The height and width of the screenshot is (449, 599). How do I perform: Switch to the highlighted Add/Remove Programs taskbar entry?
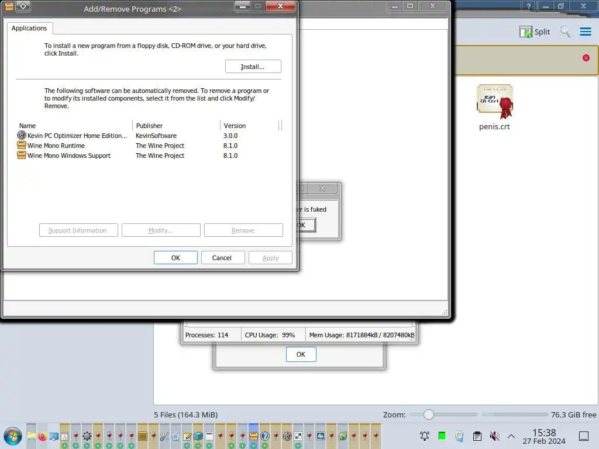[x=254, y=436]
